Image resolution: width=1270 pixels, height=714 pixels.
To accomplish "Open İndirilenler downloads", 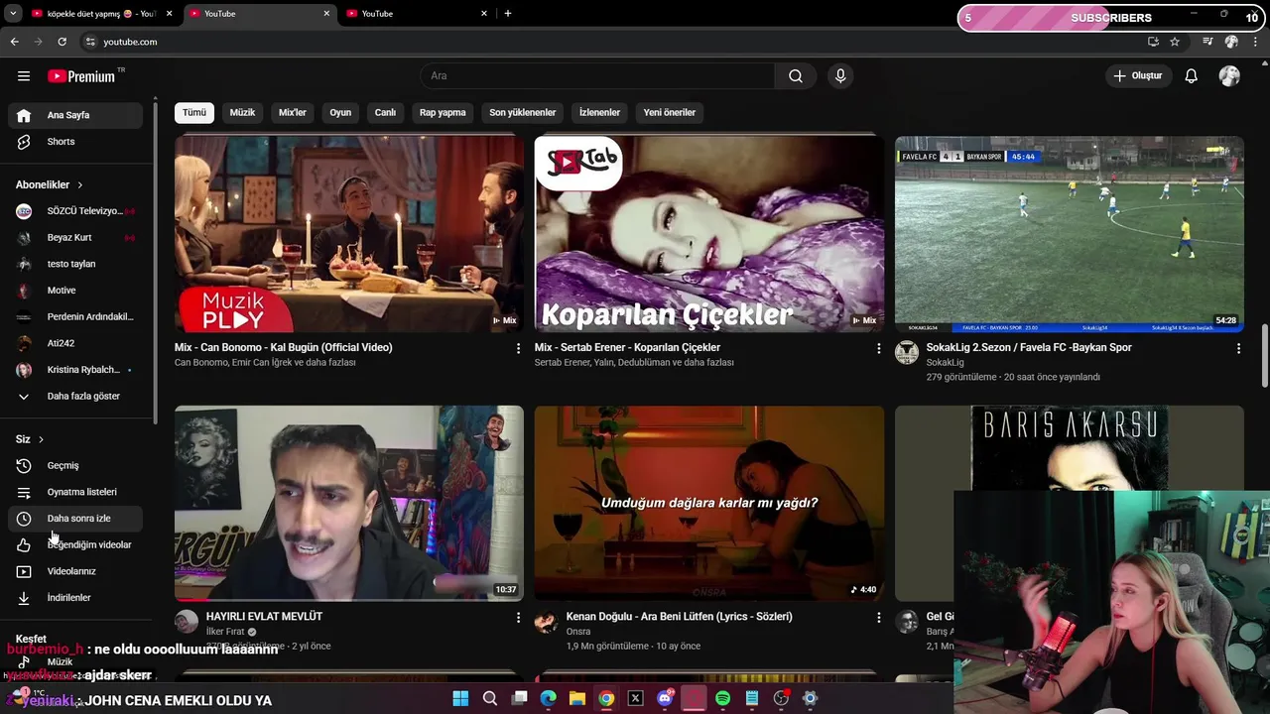I will [75, 598].
